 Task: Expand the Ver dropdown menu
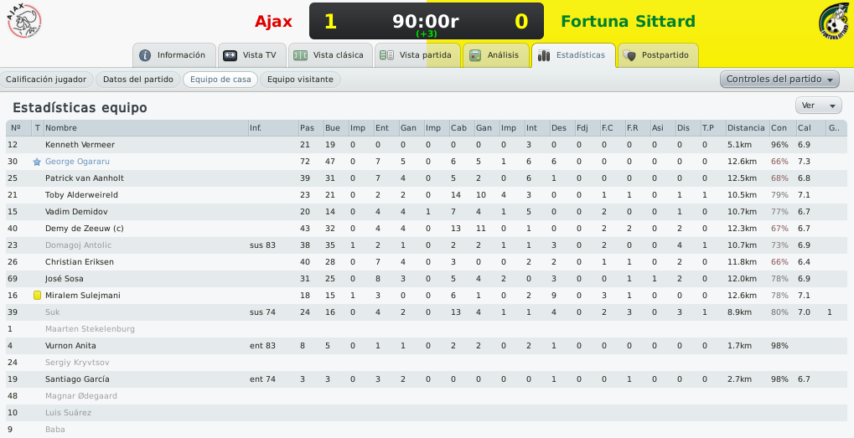(x=818, y=106)
